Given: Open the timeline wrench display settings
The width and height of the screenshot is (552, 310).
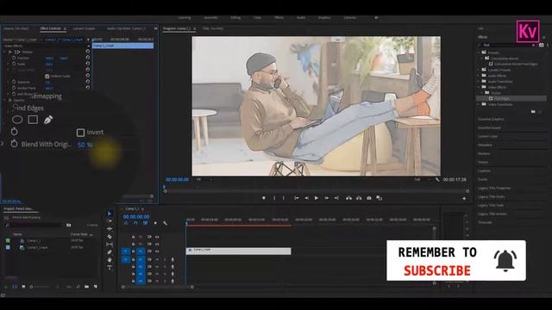Looking at the screenshot, I should point(165,223).
